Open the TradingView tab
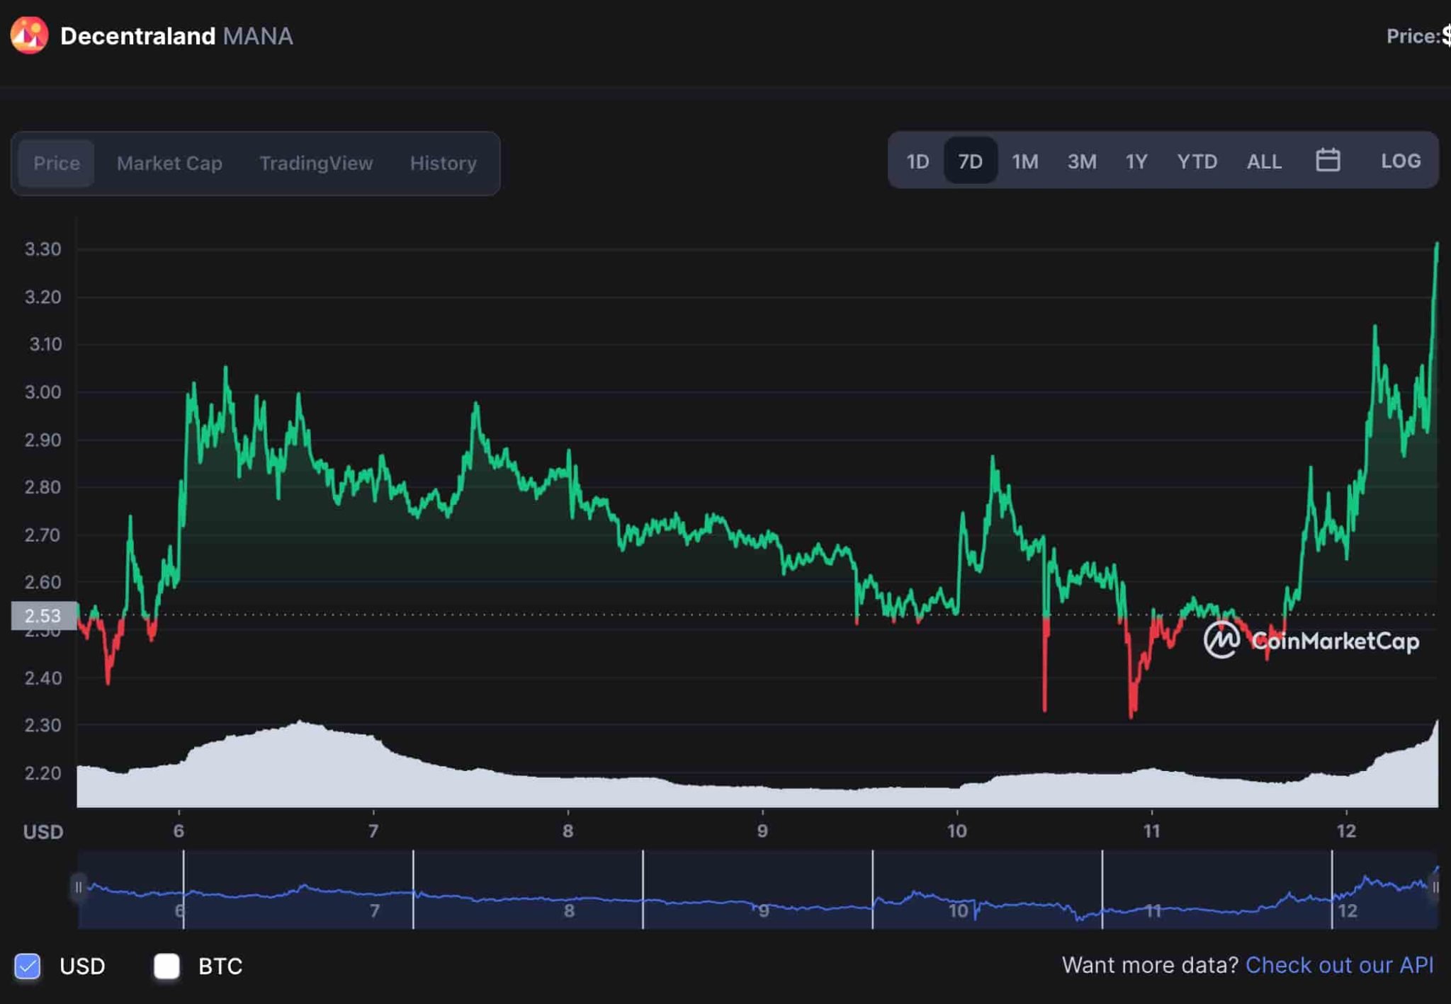Viewport: 1451px width, 1004px height. (x=316, y=163)
